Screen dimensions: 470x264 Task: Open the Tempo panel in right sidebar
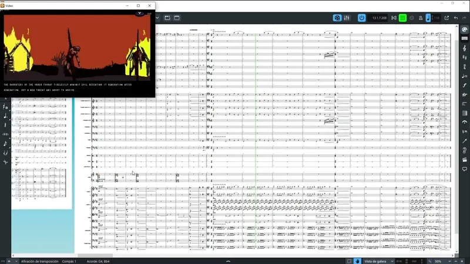(464, 76)
